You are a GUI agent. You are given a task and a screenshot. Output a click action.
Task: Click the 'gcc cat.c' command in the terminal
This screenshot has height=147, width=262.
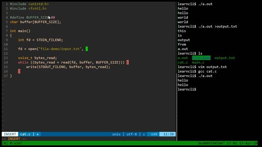tap(208, 71)
